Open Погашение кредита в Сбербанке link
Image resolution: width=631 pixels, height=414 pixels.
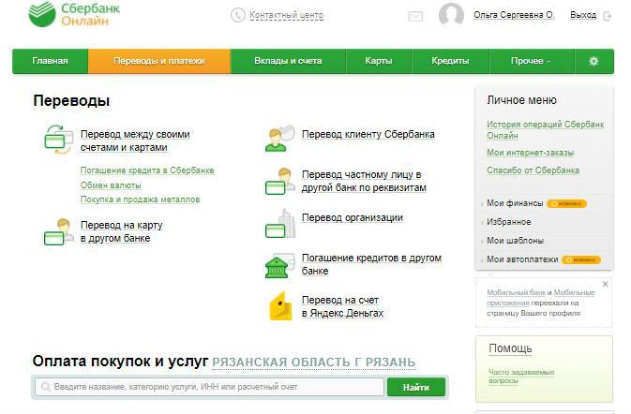click(147, 170)
